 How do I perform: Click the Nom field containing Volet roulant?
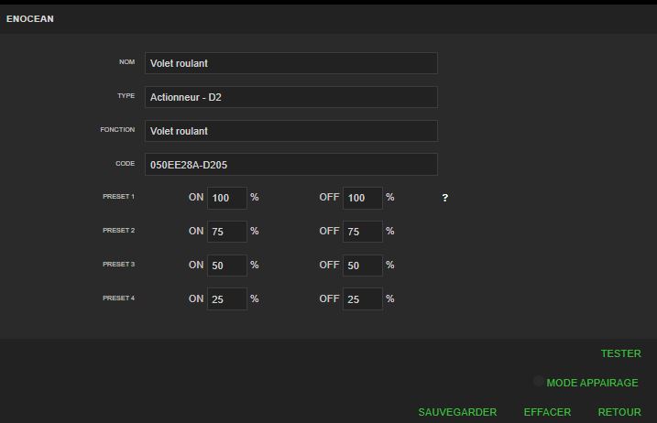coord(290,63)
